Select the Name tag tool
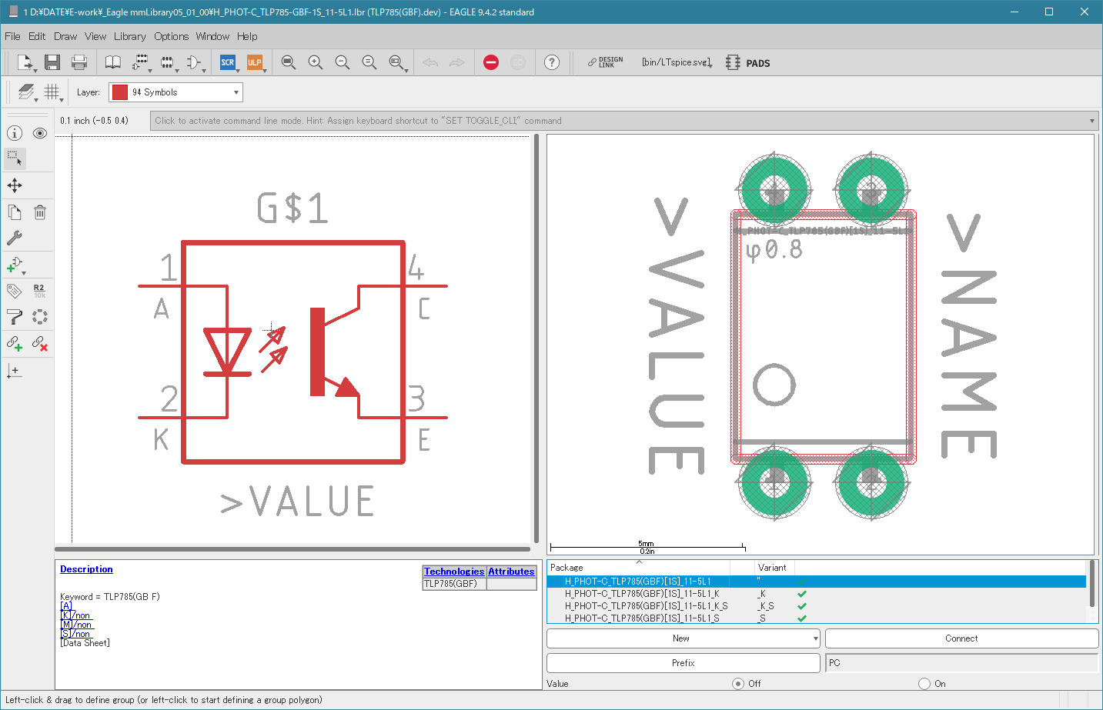The height and width of the screenshot is (710, 1103). [15, 291]
